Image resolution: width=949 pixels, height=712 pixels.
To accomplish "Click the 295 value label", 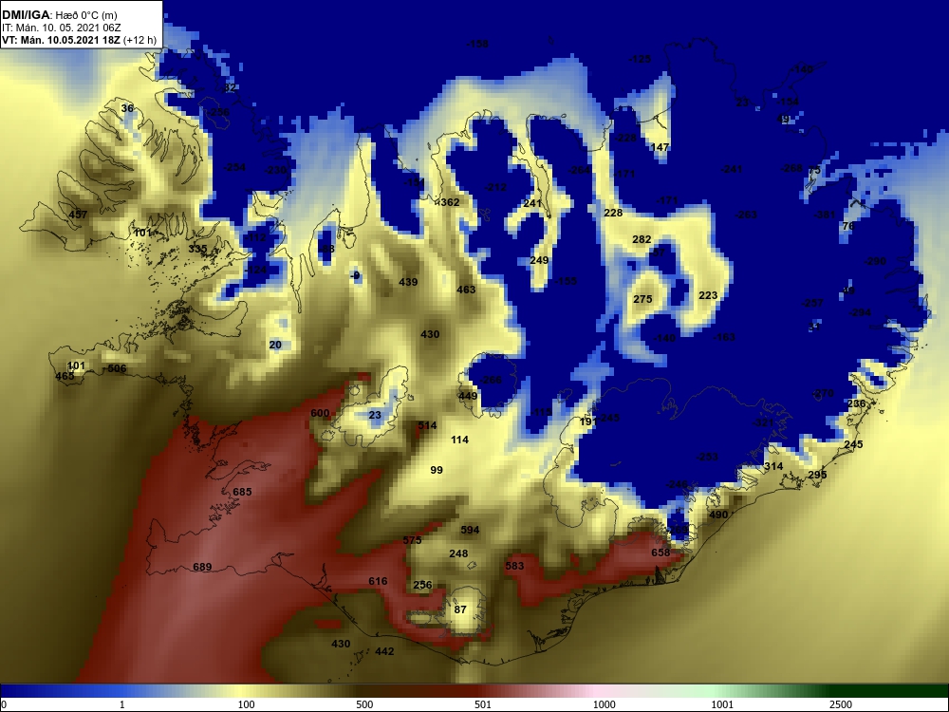I will 817,475.
